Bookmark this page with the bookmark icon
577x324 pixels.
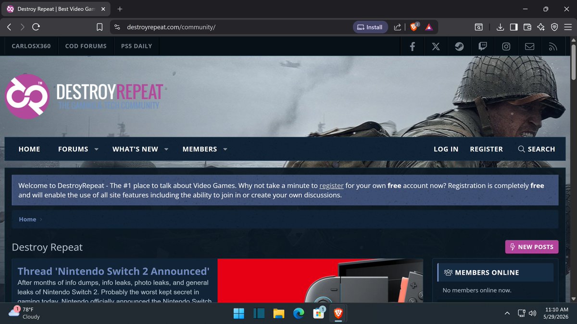coord(100,27)
